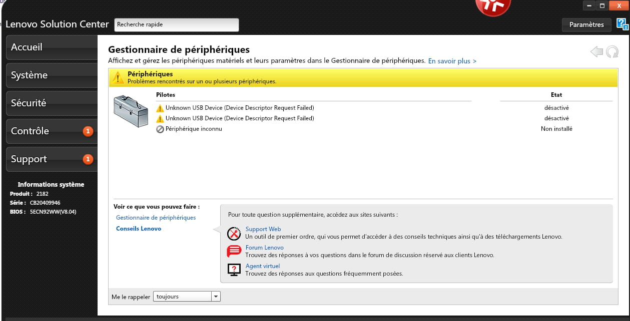Click the second 'désactivé' status

[556, 118]
